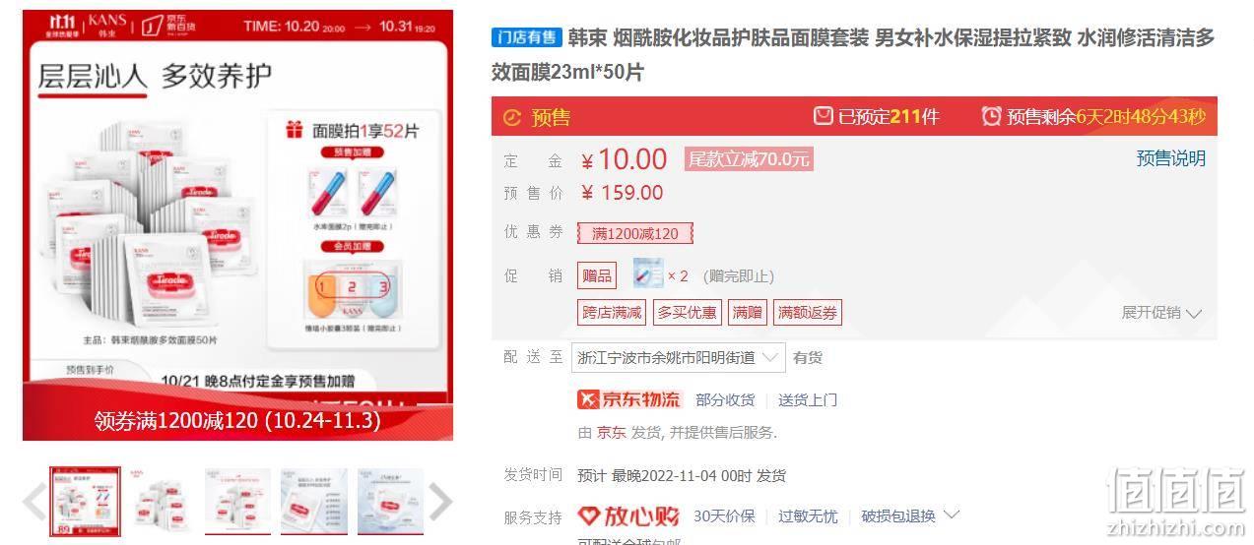Expand 展开促销 promotions list
This screenshot has width=1254, height=545.
(1162, 313)
